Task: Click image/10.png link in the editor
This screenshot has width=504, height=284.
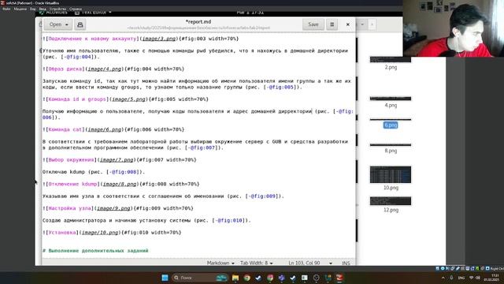Action: click(x=100, y=233)
